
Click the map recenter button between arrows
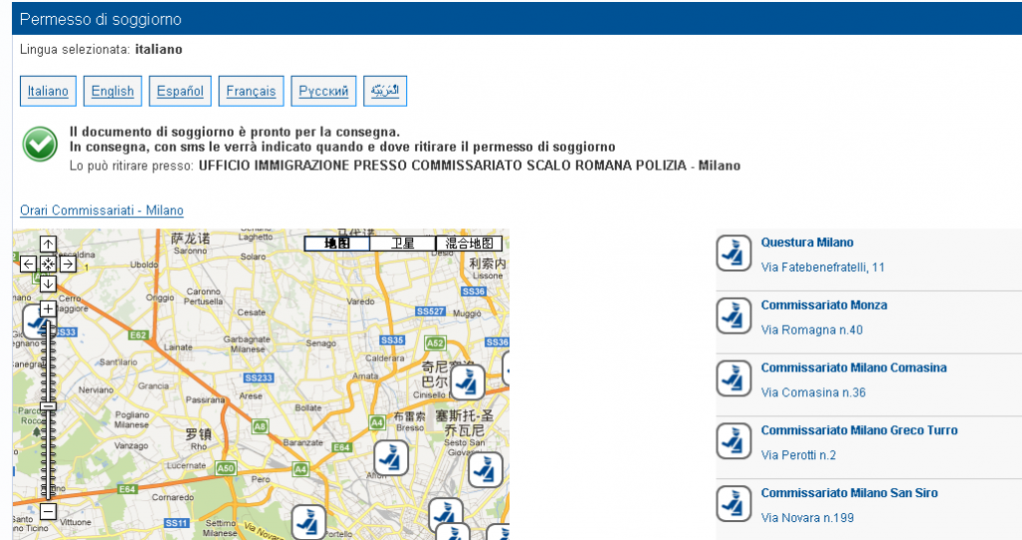(48, 264)
